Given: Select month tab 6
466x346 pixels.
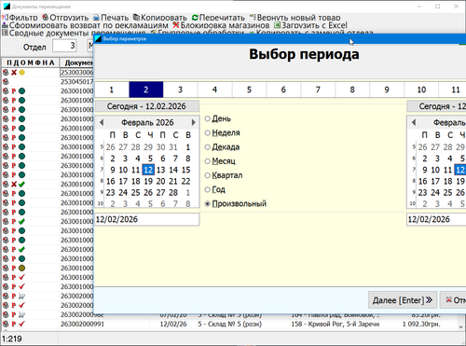Looking at the screenshot, I should (283, 90).
